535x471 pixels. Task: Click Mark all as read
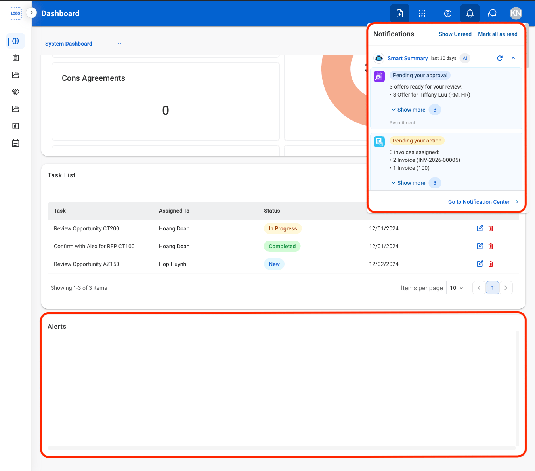[497, 34]
